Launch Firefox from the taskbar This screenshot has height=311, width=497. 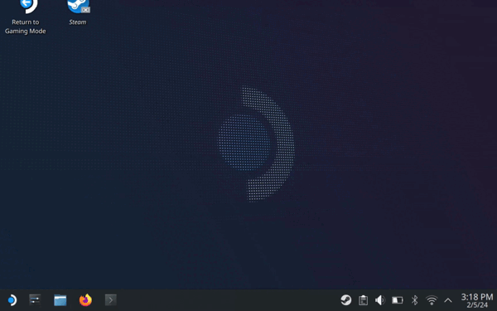pyautogui.click(x=85, y=300)
